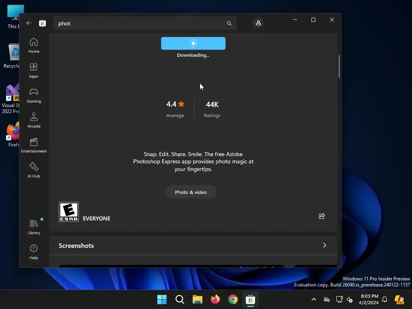Image resolution: width=412 pixels, height=309 pixels.
Task: Click Microsoft Store taskbar icon
Action: [x=250, y=299]
